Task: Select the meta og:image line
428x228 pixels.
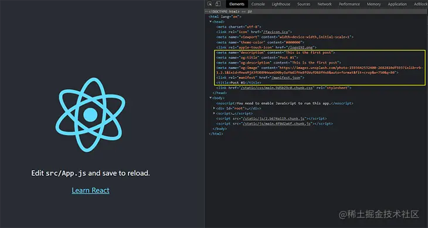Action: 320,70
